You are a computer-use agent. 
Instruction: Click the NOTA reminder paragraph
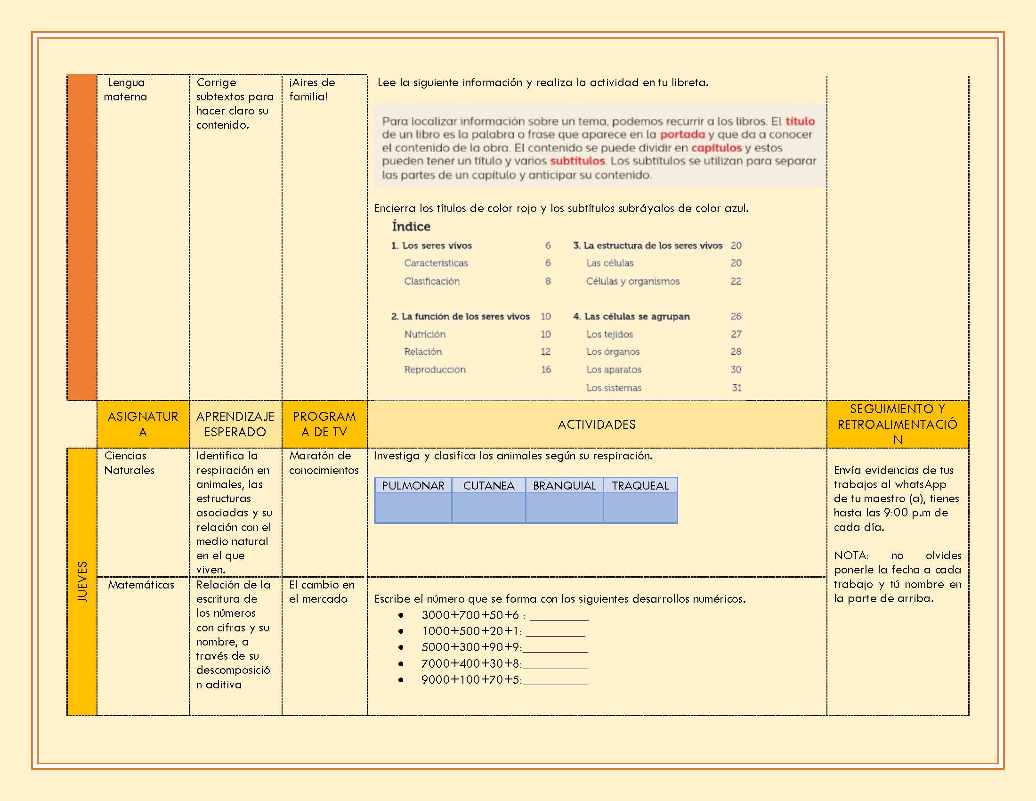(x=898, y=577)
